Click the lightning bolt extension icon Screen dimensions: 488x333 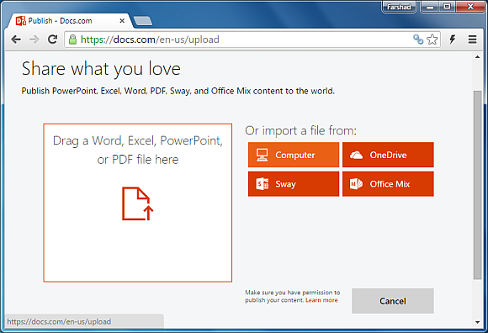pos(452,40)
